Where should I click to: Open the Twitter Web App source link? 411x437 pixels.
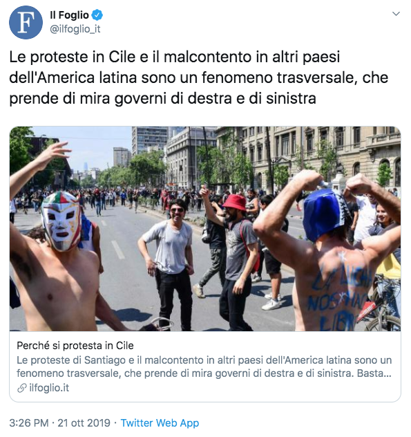click(x=160, y=422)
